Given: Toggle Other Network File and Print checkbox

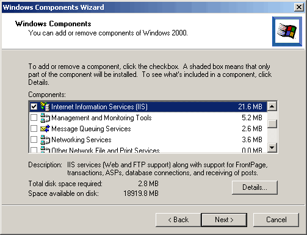Looking at the screenshot, I should pyautogui.click(x=34, y=150).
